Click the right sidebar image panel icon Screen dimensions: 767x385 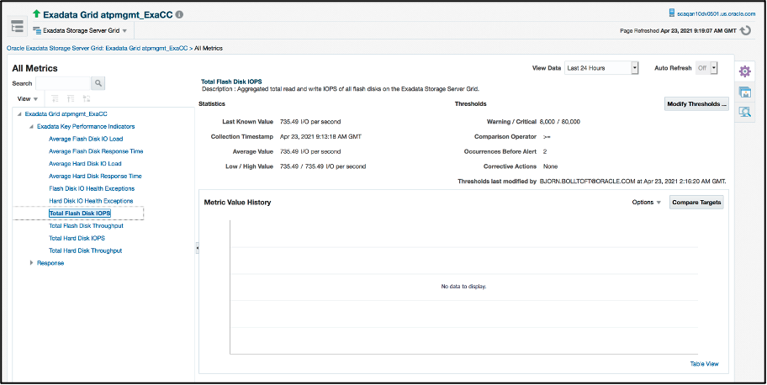(x=744, y=92)
